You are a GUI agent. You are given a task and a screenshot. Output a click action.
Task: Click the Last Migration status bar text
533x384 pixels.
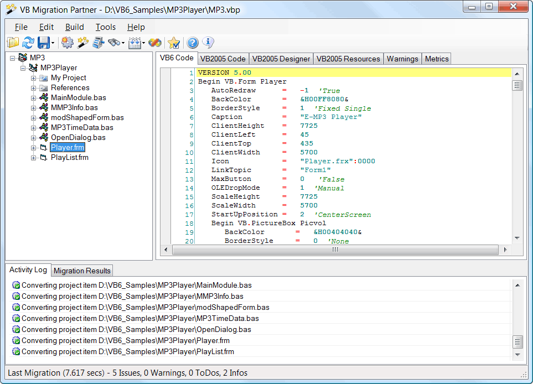127,373
